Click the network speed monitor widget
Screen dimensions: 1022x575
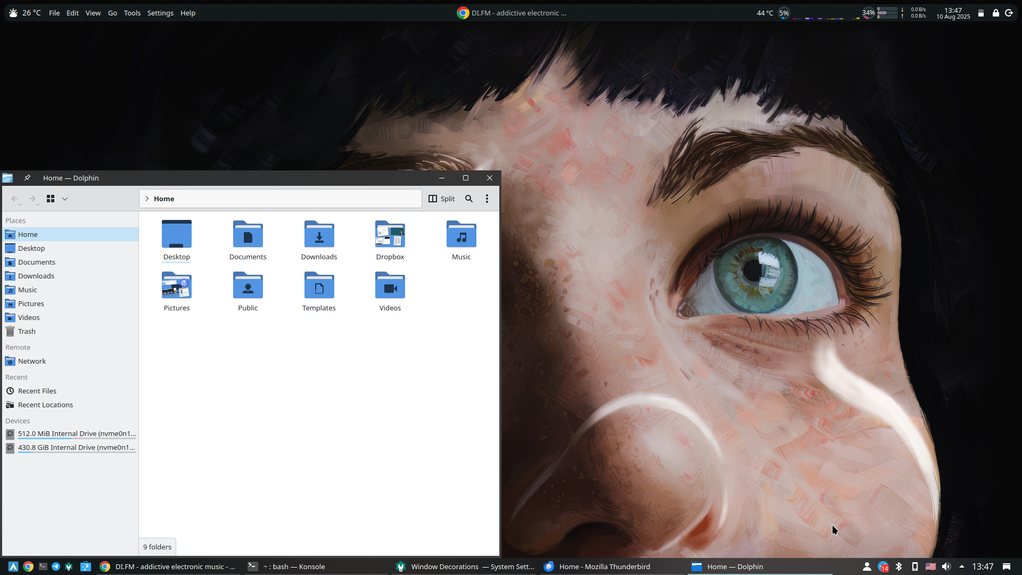914,13
